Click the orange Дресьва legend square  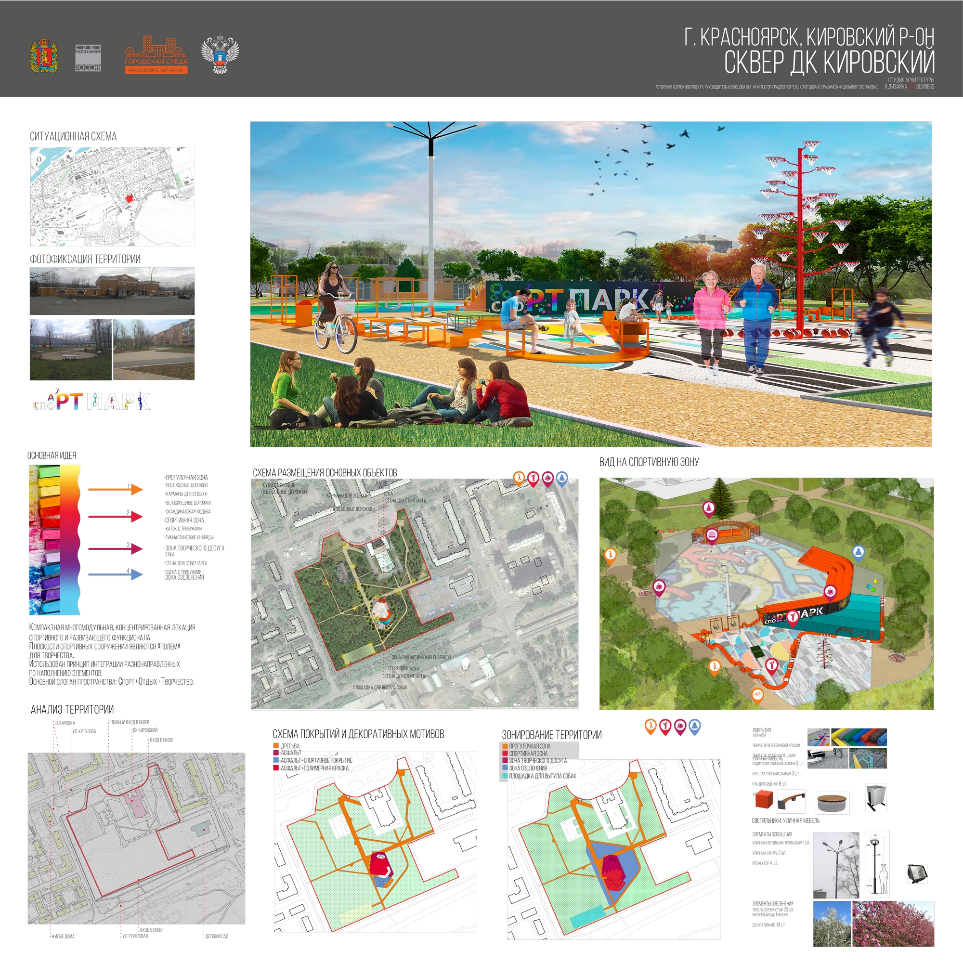276,746
